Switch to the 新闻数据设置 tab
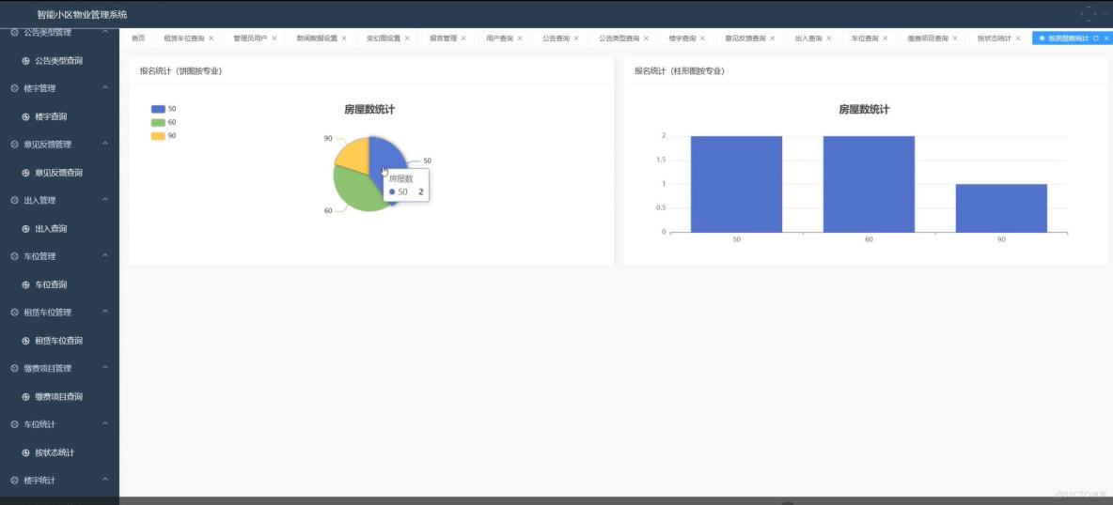 317,38
